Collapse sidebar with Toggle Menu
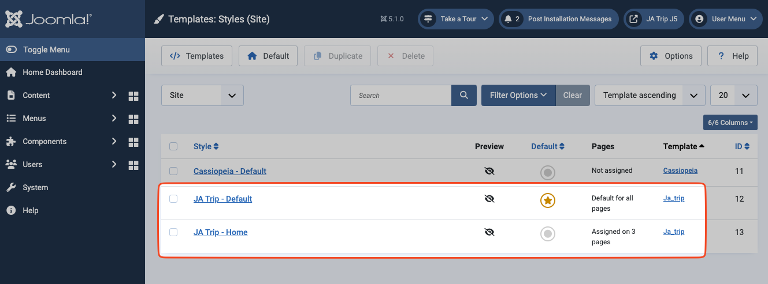Screen dimensions: 768x284 click(x=46, y=50)
